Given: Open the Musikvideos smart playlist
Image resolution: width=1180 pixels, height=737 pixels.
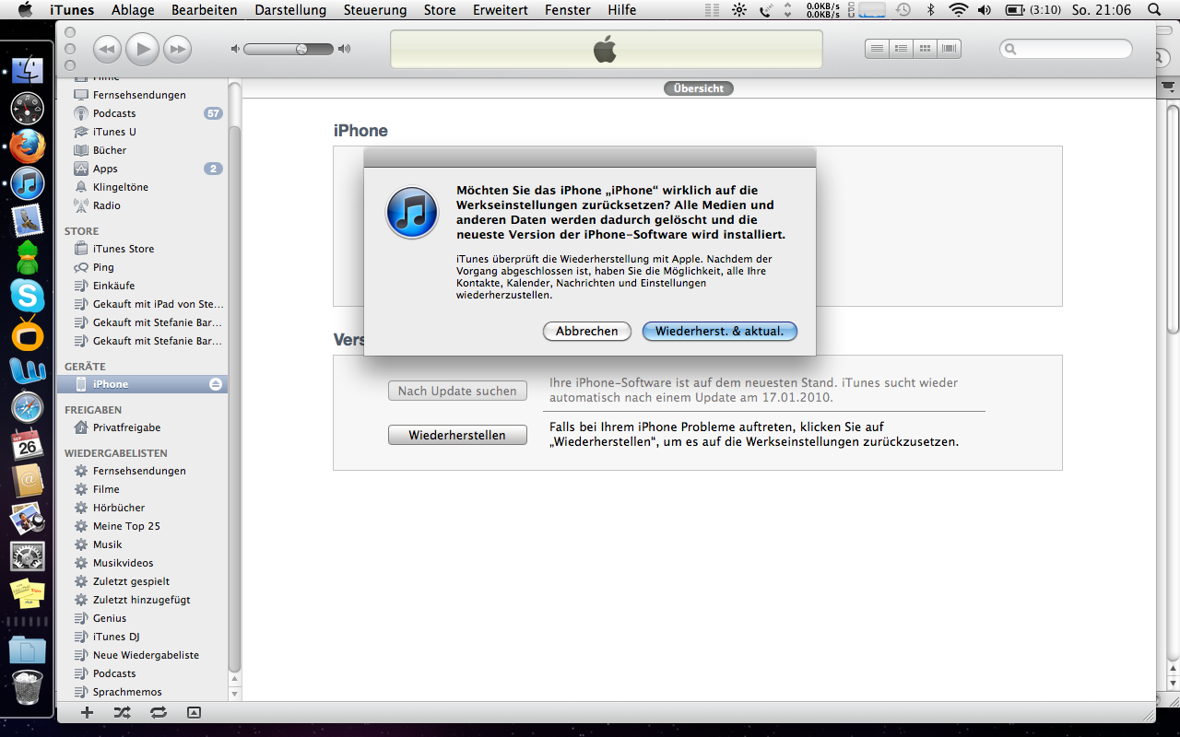Looking at the screenshot, I should coord(142,563).
